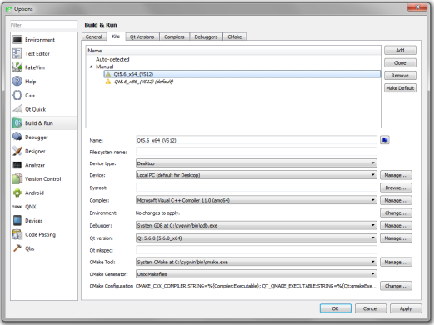
Task: Select the Auto-detected group row
Action: (112, 59)
